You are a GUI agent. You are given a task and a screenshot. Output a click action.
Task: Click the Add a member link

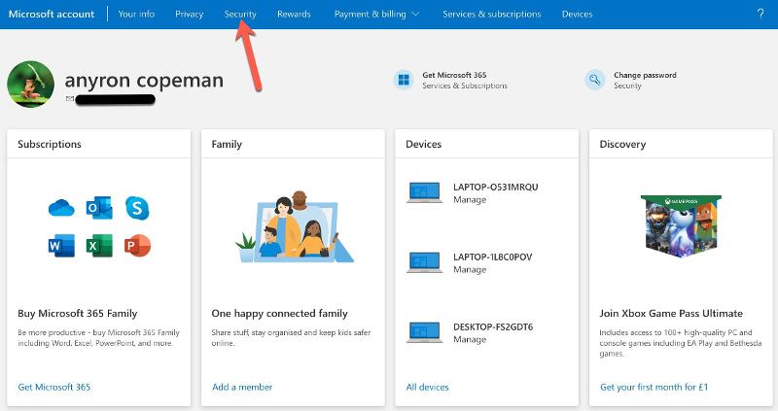tap(242, 387)
